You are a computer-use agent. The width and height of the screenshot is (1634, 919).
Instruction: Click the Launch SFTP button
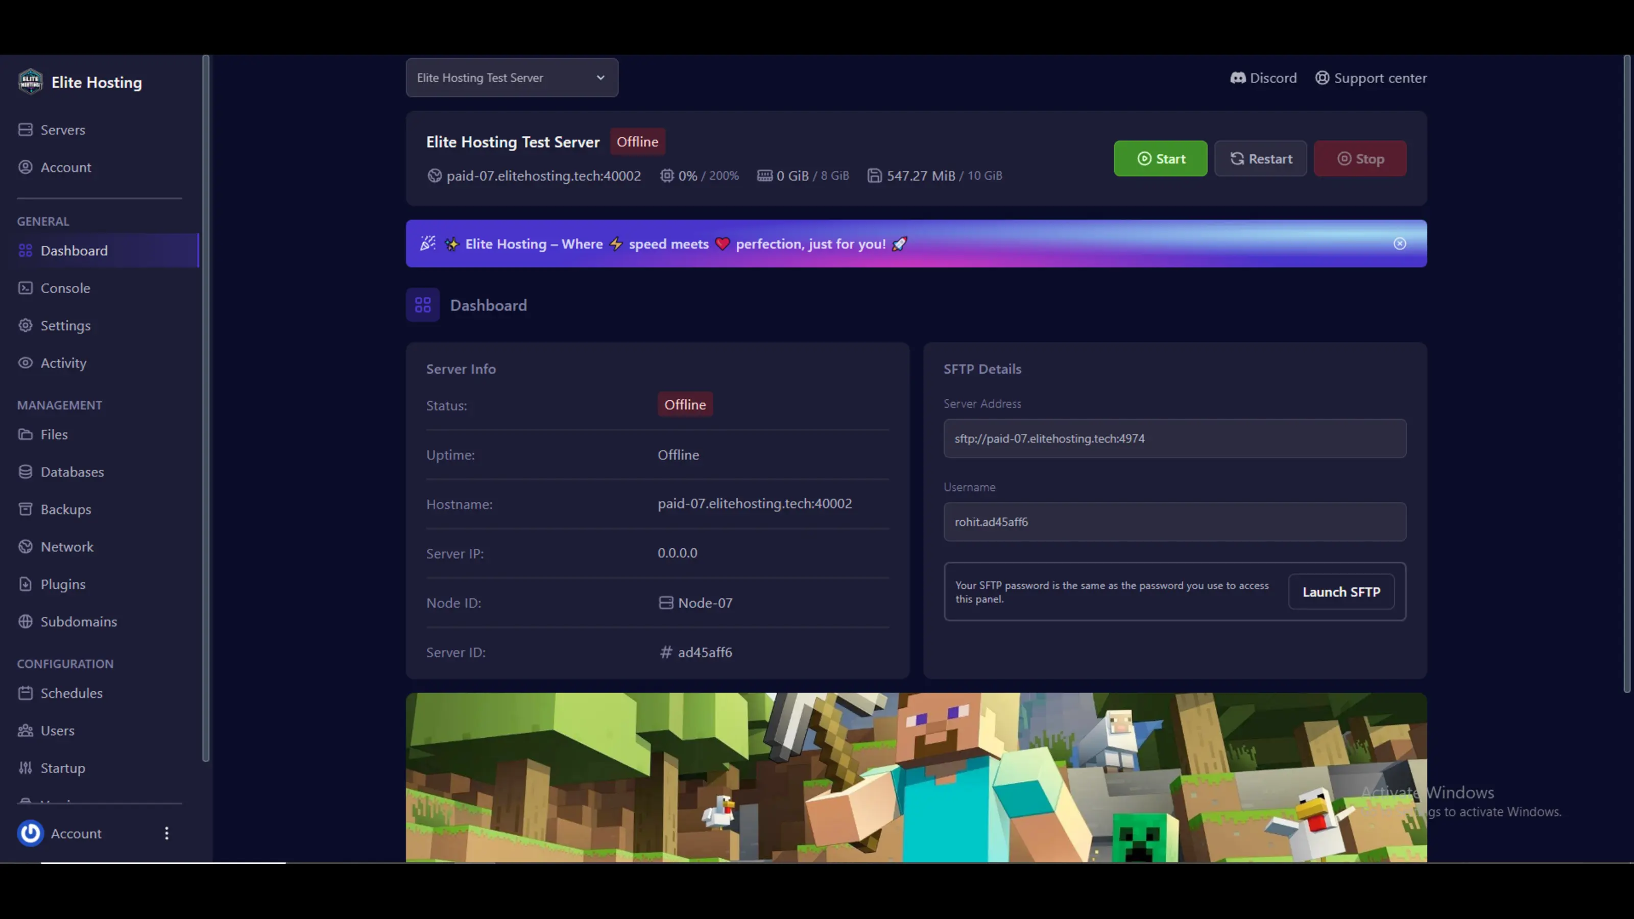[1341, 591]
